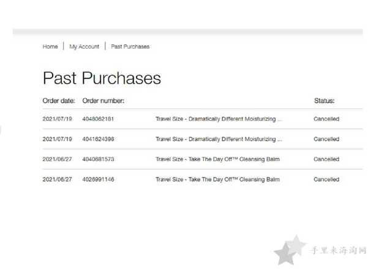Open order number 4028991146

[x=98, y=179]
